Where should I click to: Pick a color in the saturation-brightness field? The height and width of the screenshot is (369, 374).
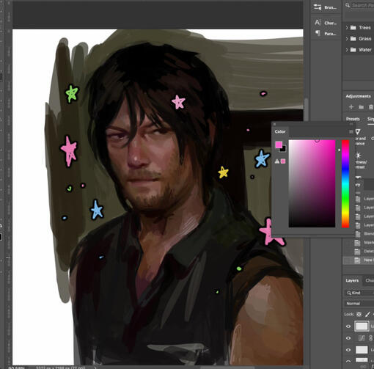point(312,183)
